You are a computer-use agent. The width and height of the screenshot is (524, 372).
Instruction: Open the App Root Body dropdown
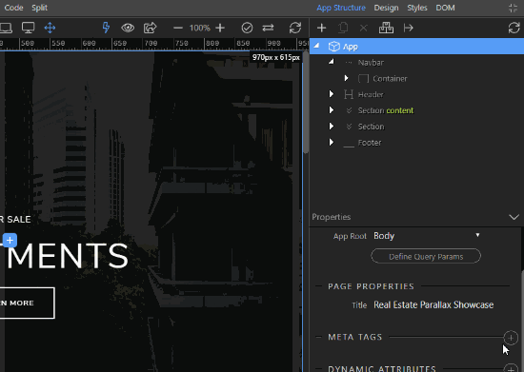coord(427,236)
